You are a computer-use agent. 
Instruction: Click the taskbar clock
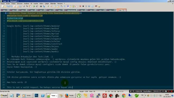tap(167, 96)
